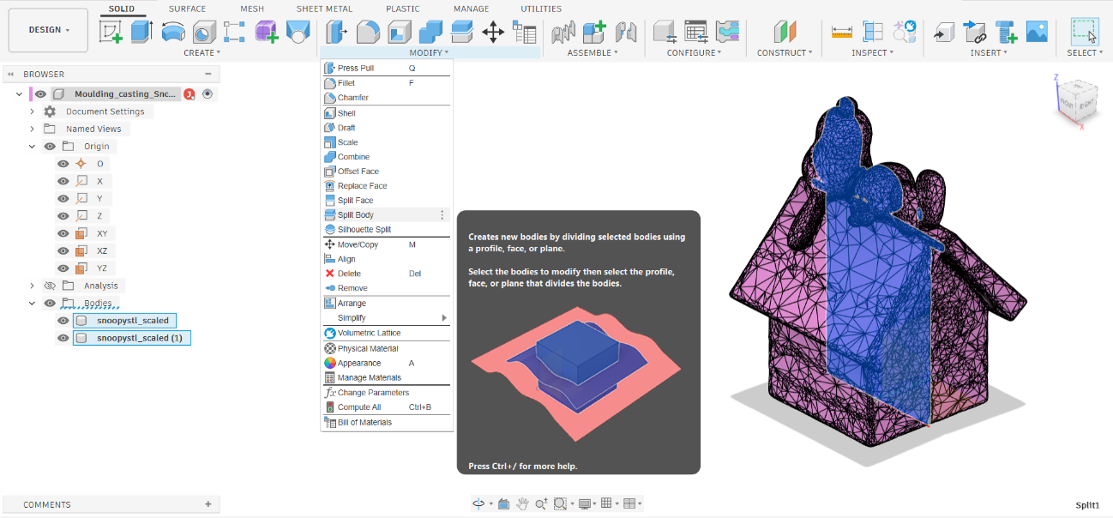Activate the Select window-selection tool icon
1113x518 pixels.
click(x=1086, y=33)
